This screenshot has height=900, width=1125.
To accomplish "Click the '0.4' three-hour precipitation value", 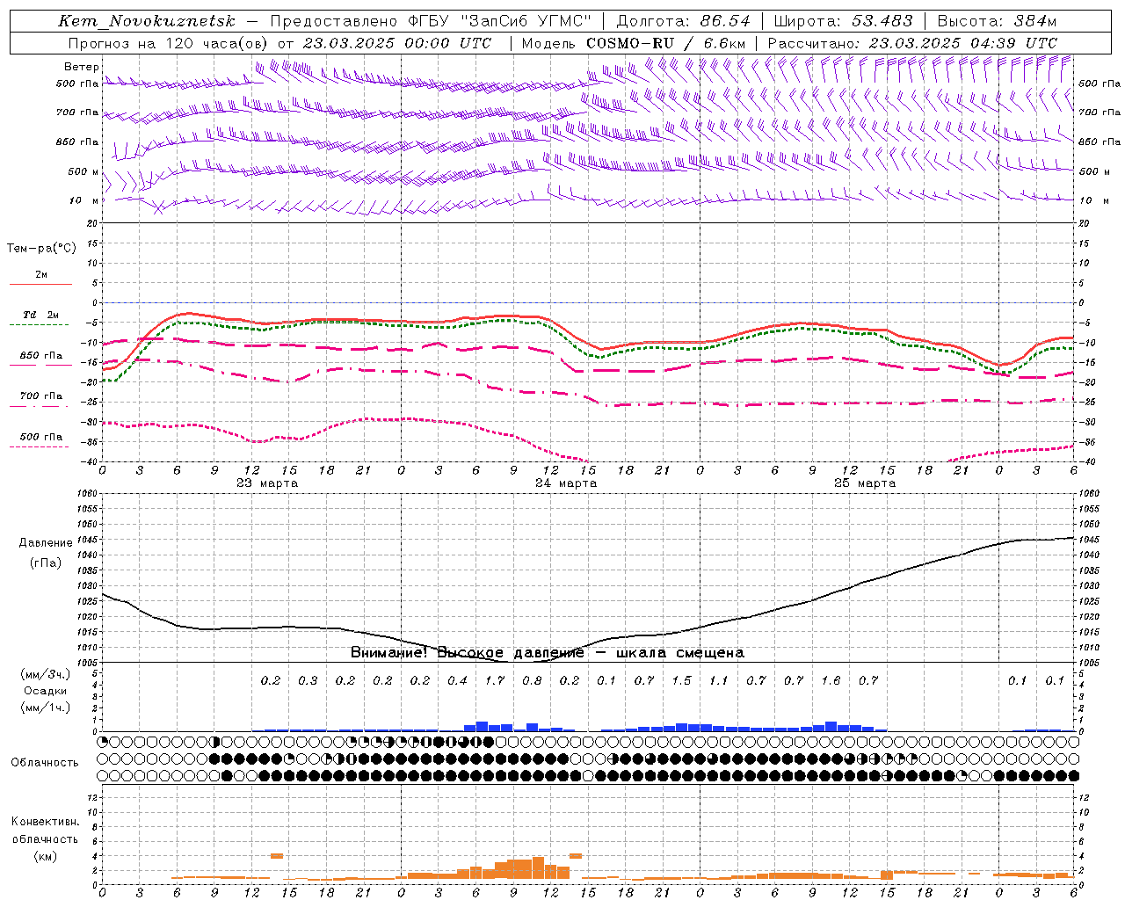I will (457, 680).
